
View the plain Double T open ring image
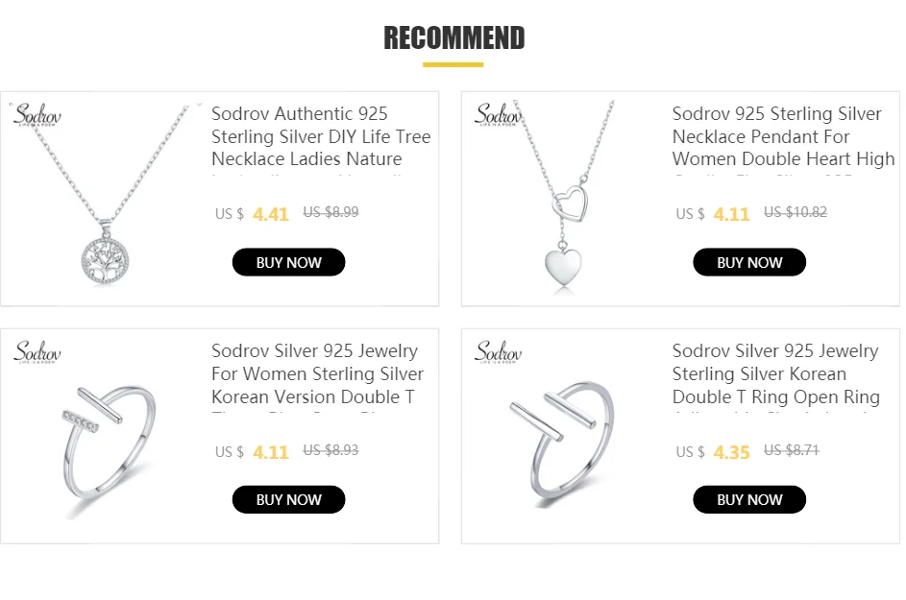(x=565, y=437)
